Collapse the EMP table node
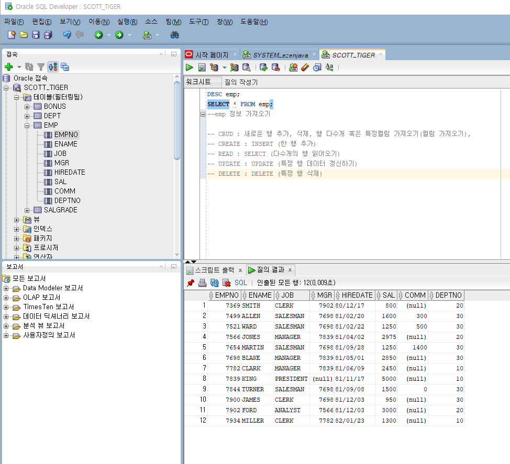Viewport: 510px width, 464px height. point(27,126)
